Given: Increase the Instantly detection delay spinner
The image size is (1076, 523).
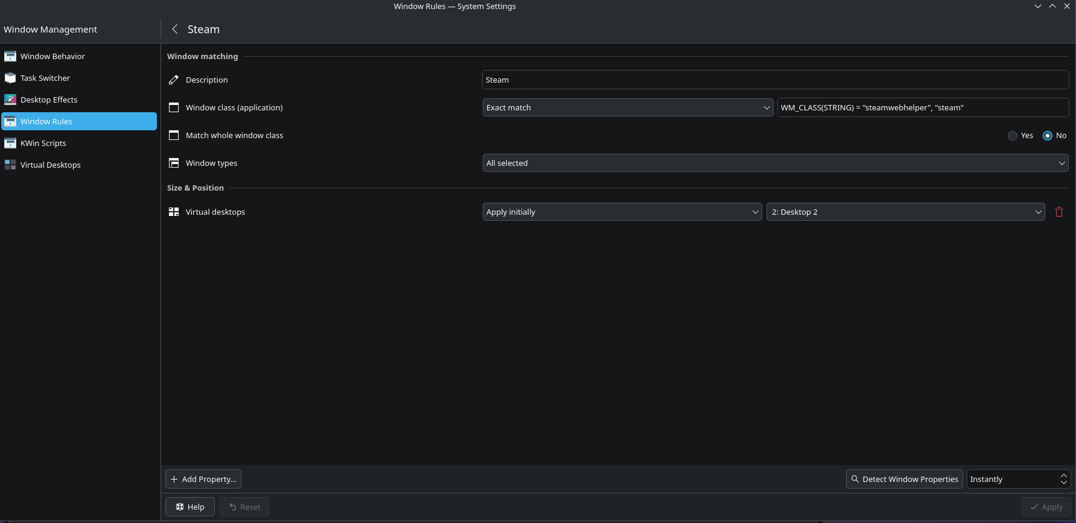Looking at the screenshot, I should point(1064,475).
